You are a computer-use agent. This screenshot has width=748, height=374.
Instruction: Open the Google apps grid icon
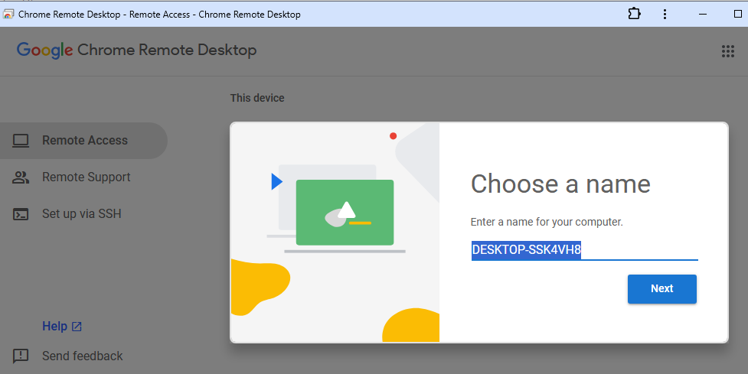[x=727, y=51]
